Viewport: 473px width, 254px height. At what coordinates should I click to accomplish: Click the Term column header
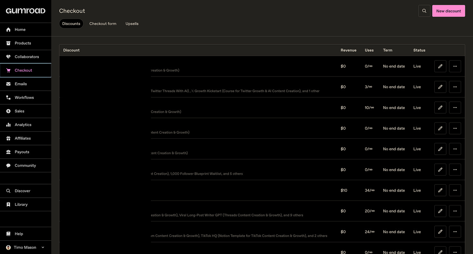(388, 50)
